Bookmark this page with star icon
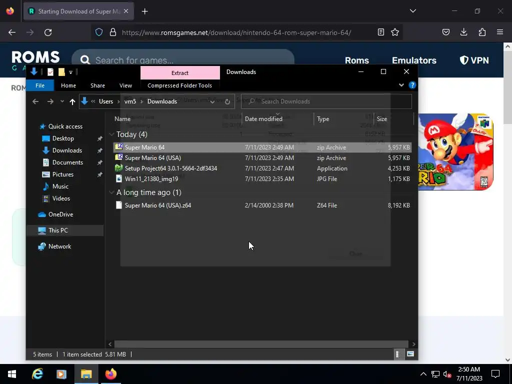This screenshot has height=384, width=512. coord(395,32)
